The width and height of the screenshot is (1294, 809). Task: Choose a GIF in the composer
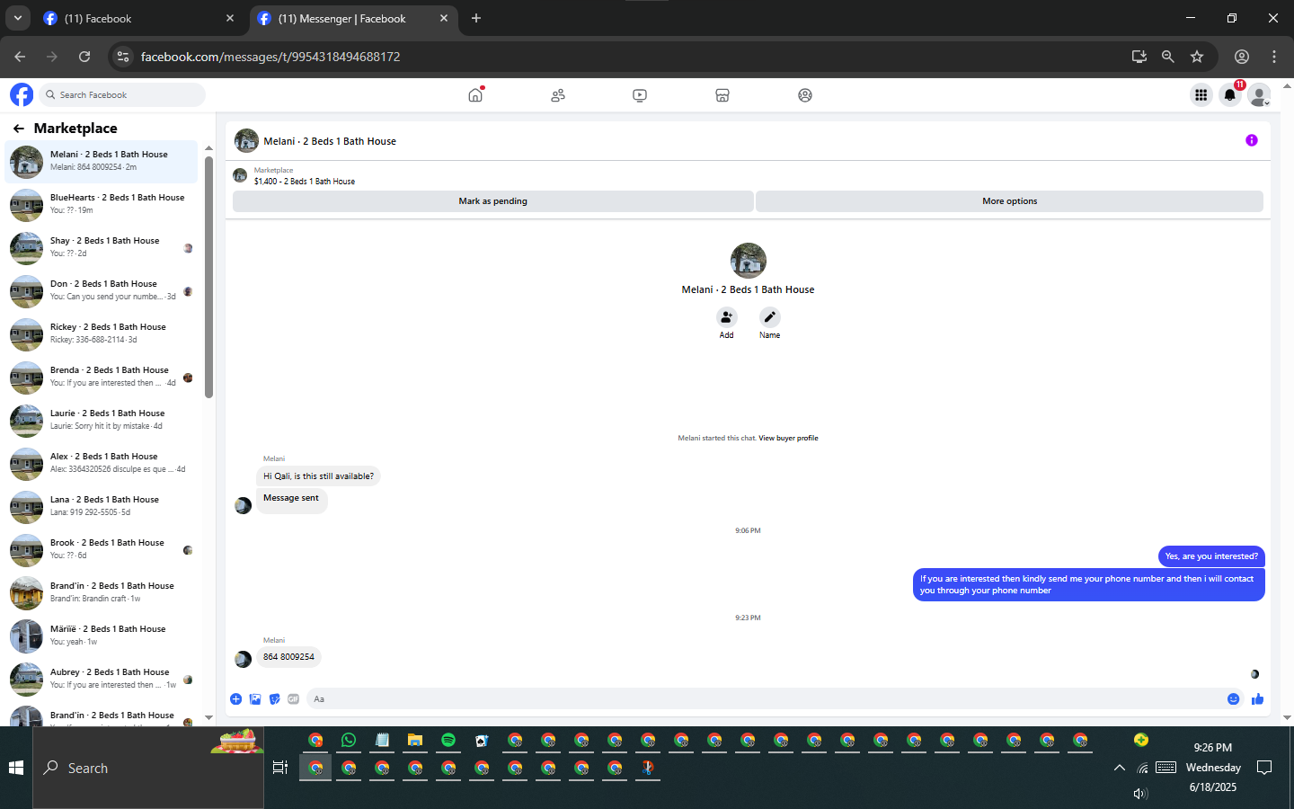point(293,699)
